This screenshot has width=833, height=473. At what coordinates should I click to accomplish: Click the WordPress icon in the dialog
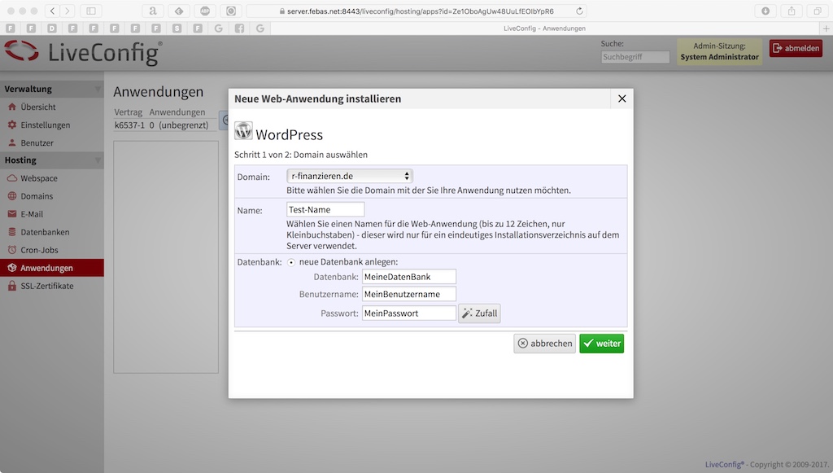[243, 131]
